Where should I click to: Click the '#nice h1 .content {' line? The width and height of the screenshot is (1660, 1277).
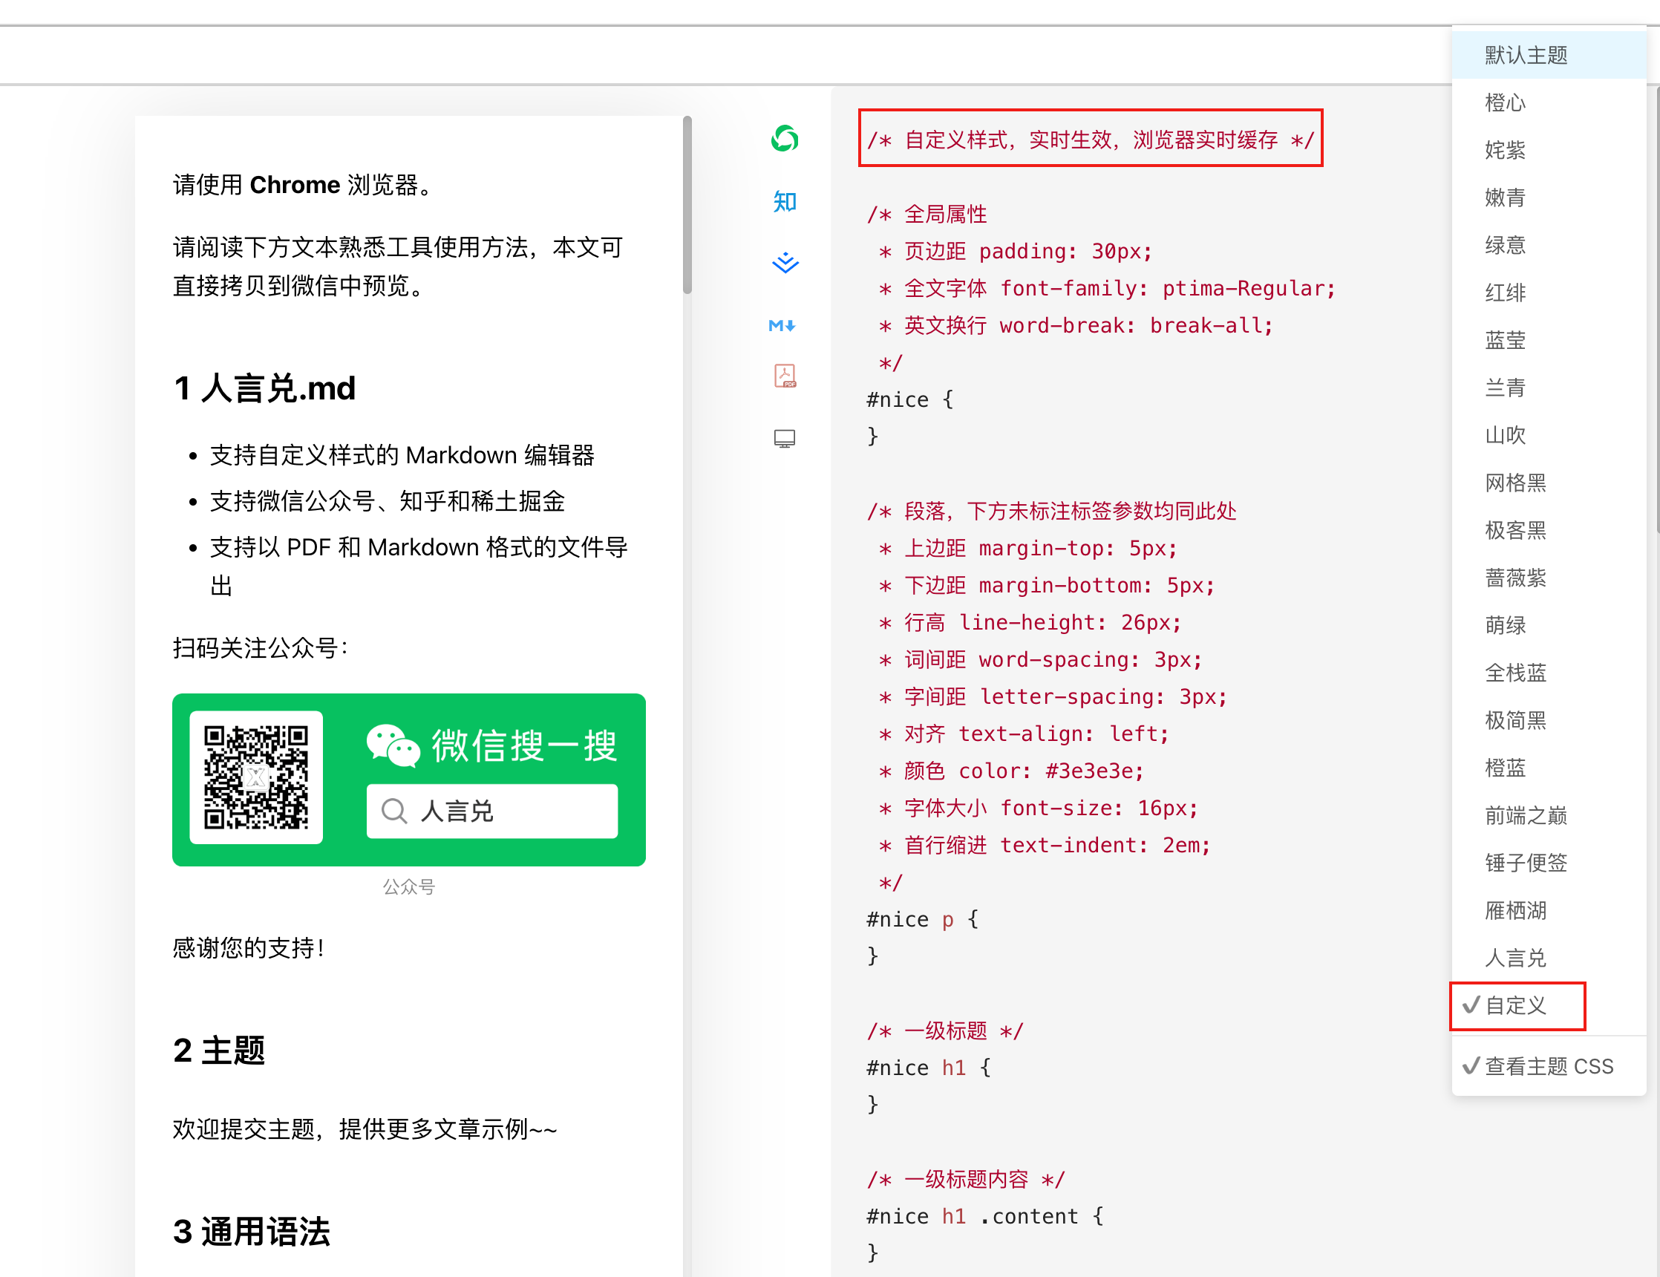pyautogui.click(x=985, y=1216)
